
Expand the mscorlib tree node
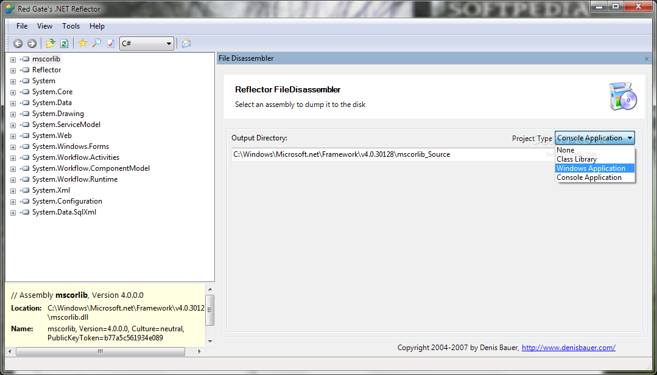tap(13, 60)
